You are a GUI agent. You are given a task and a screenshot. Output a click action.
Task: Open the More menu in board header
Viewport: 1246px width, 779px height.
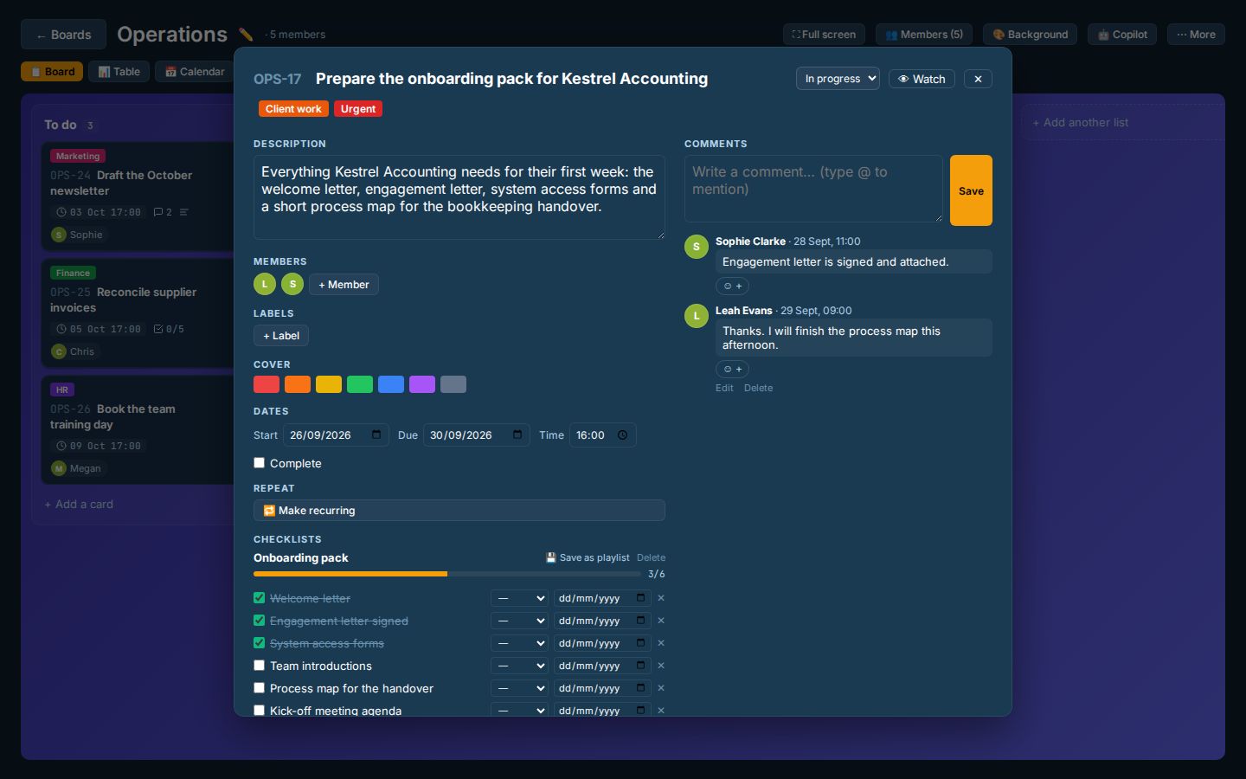point(1196,35)
